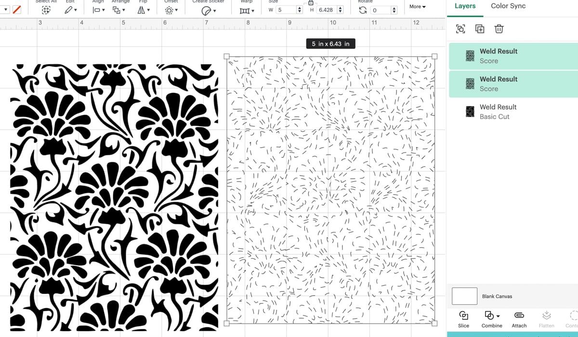The image size is (578, 337).
Task: Open the Flip dropdown
Action: 142,10
